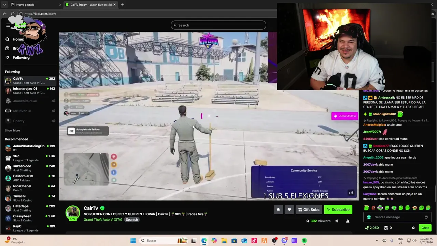Open the emoji picker in message box
The height and width of the screenshot is (246, 437).
[426, 217]
